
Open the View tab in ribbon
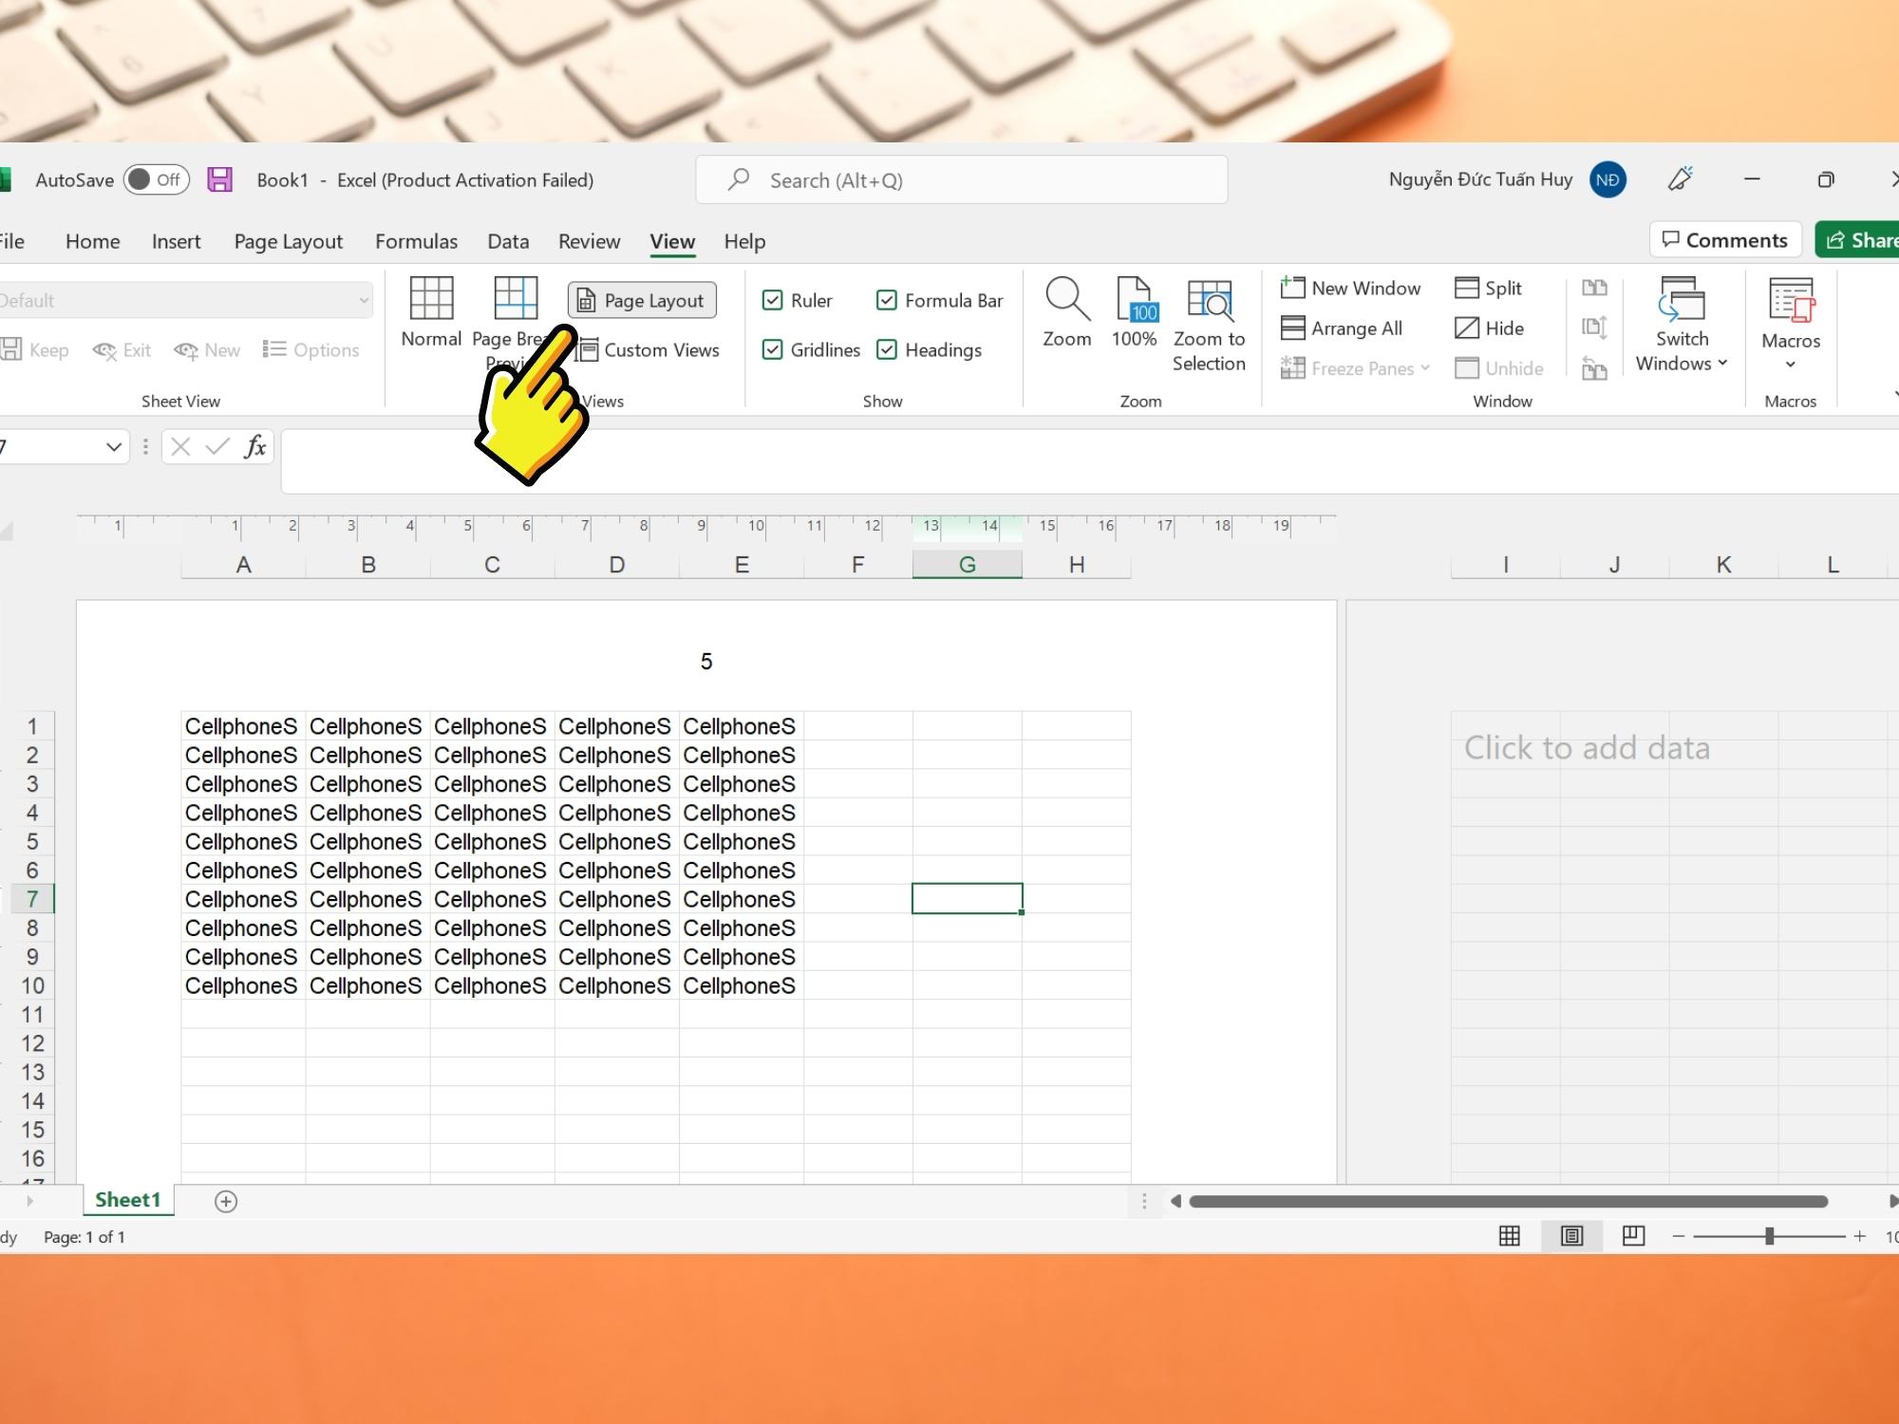(x=671, y=241)
